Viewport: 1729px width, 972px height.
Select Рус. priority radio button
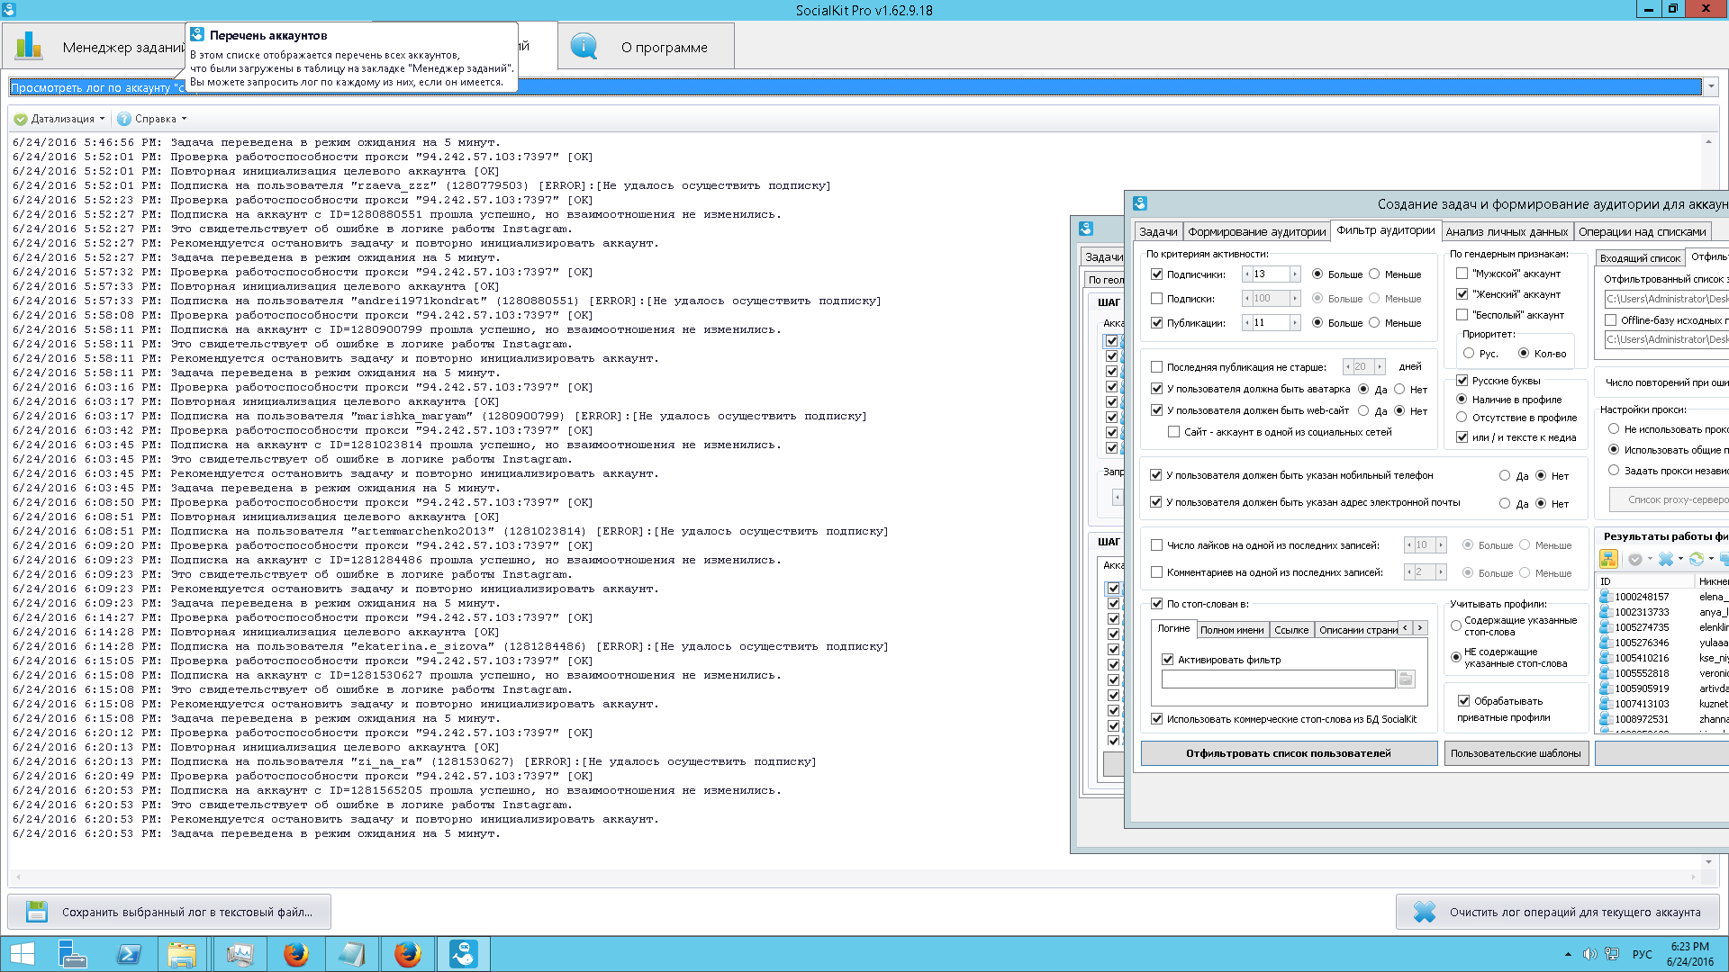click(1469, 354)
